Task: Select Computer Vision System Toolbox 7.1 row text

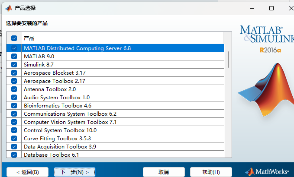Action: pos(70,122)
